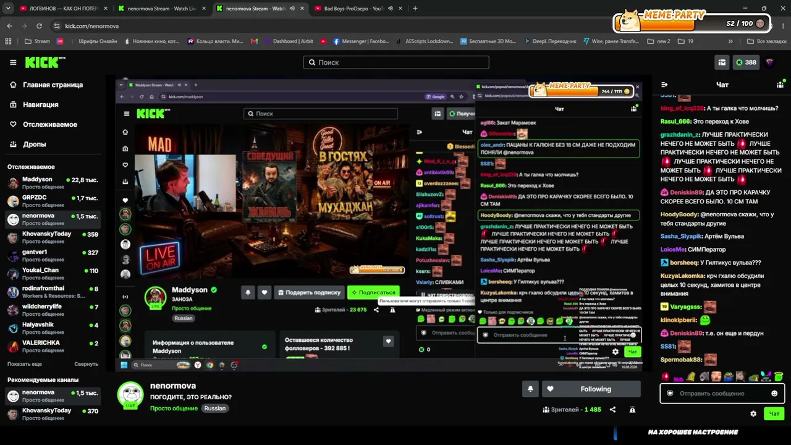Open Отслеживаемое in the sidebar menu
This screenshot has height=445, width=791.
(x=50, y=124)
